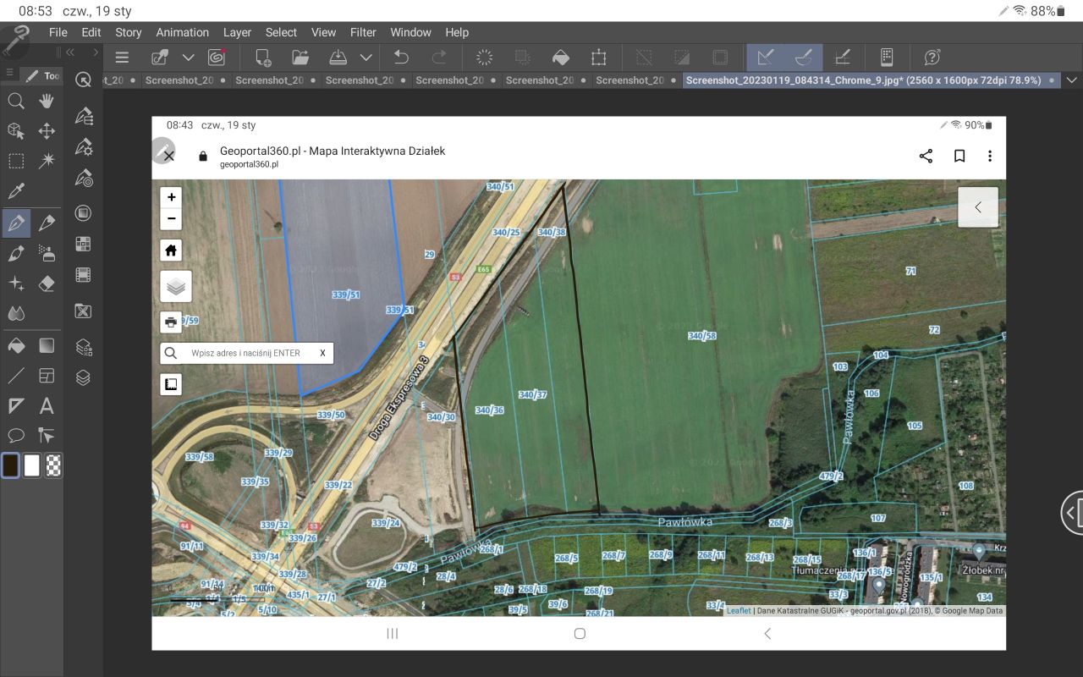
Task: Select the Balloon speech bubble tool
Action: coord(15,436)
